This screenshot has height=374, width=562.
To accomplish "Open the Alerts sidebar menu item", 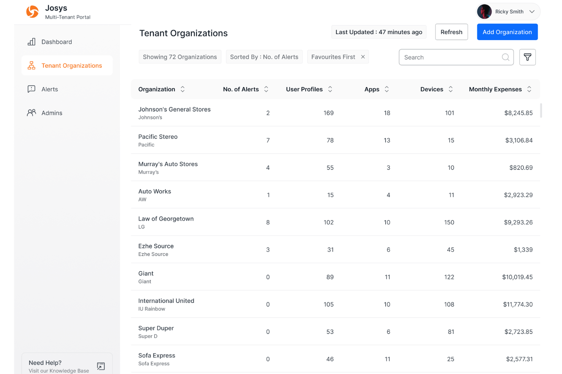I will (50, 89).
